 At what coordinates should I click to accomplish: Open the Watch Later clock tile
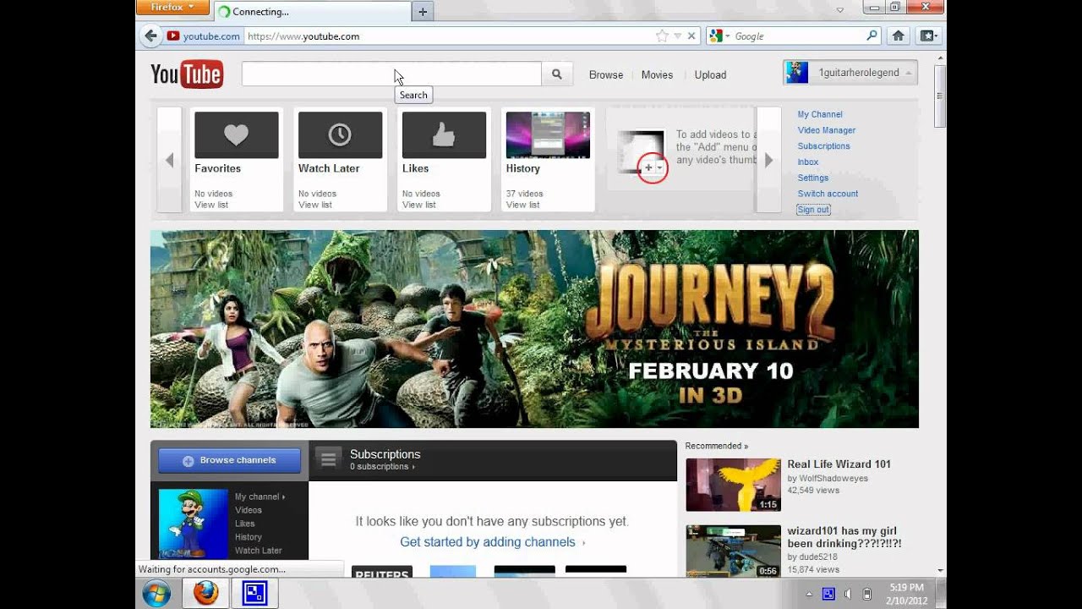pos(340,135)
